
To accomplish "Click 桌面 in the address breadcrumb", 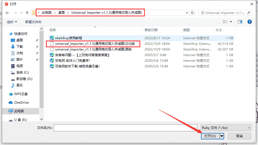I will (x=62, y=13).
